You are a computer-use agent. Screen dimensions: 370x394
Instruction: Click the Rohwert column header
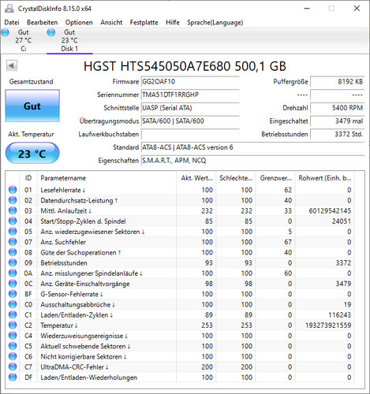[325, 178]
